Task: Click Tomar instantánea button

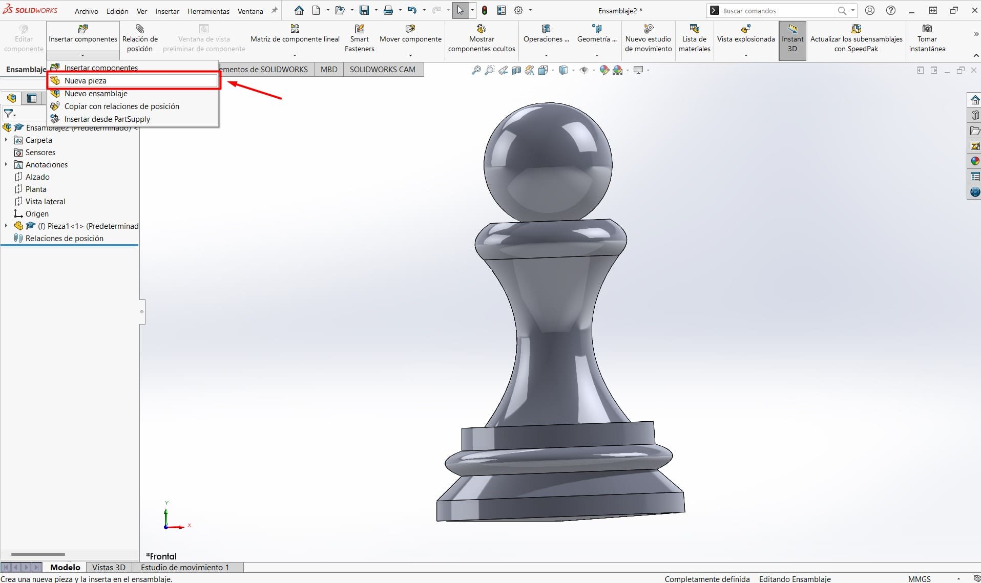Action: pyautogui.click(x=927, y=38)
